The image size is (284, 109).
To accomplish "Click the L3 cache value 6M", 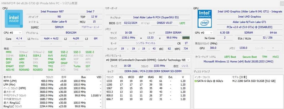I will click(96, 39).
